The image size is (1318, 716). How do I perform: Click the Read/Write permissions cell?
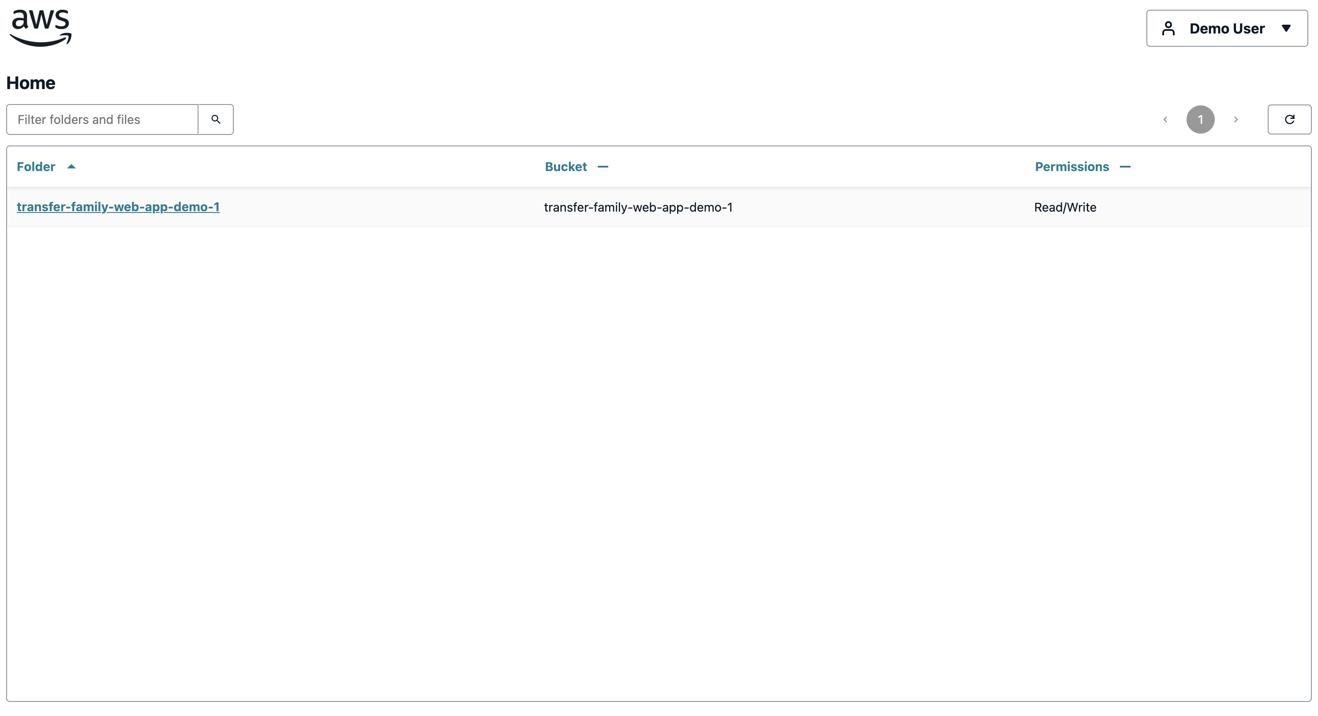pyautogui.click(x=1065, y=207)
